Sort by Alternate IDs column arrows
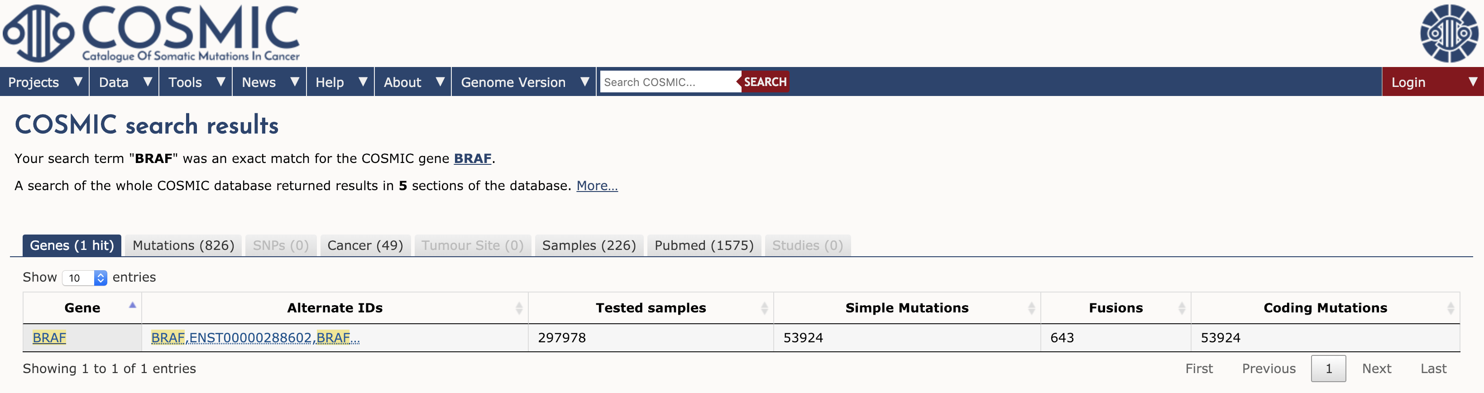The height and width of the screenshot is (393, 1484). tap(518, 308)
